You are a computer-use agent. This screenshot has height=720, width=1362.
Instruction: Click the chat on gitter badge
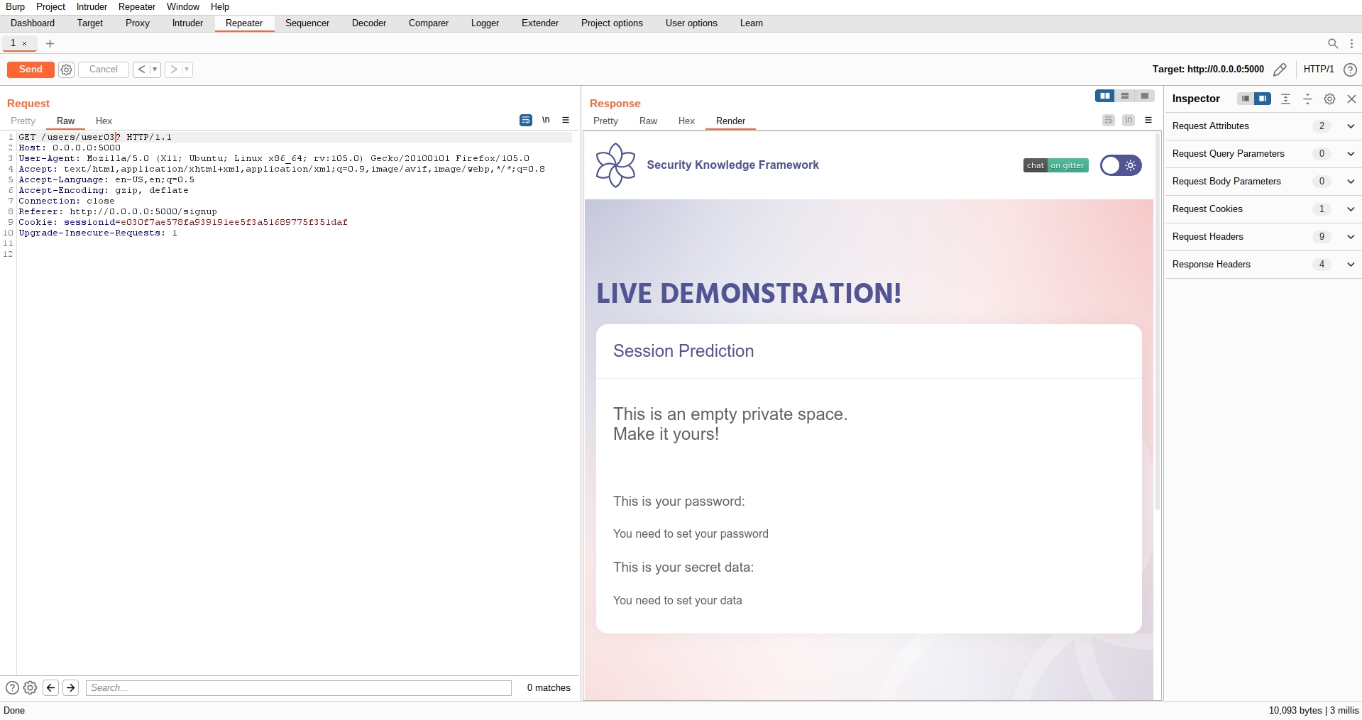[x=1055, y=165]
